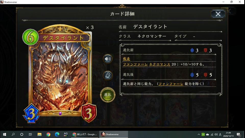Open Task View icon on taskbar

pyautogui.click(x=30, y=134)
